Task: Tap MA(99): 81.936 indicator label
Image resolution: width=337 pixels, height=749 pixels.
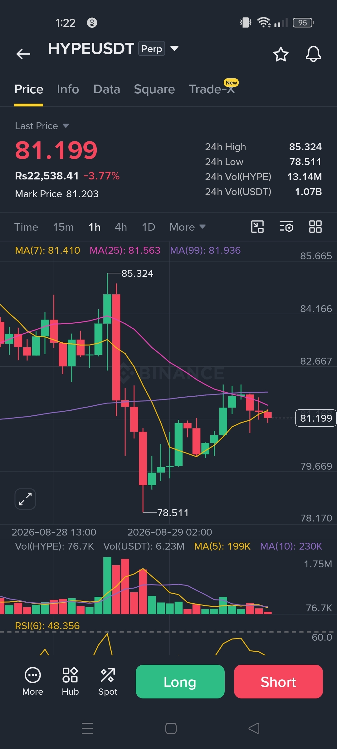Action: coord(205,250)
